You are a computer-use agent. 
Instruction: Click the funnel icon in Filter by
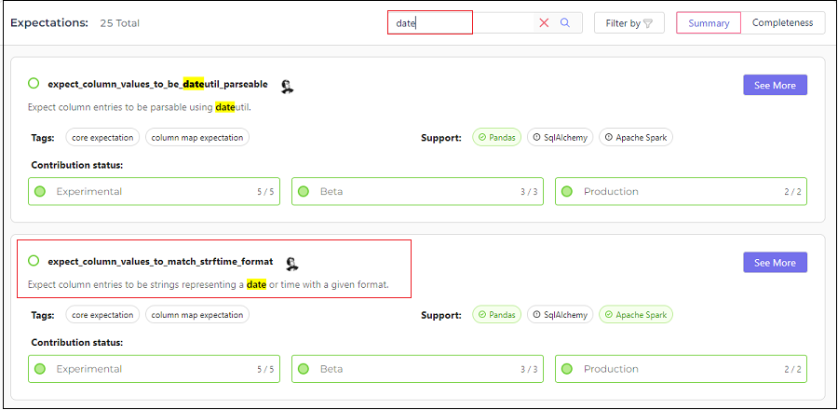coord(648,23)
